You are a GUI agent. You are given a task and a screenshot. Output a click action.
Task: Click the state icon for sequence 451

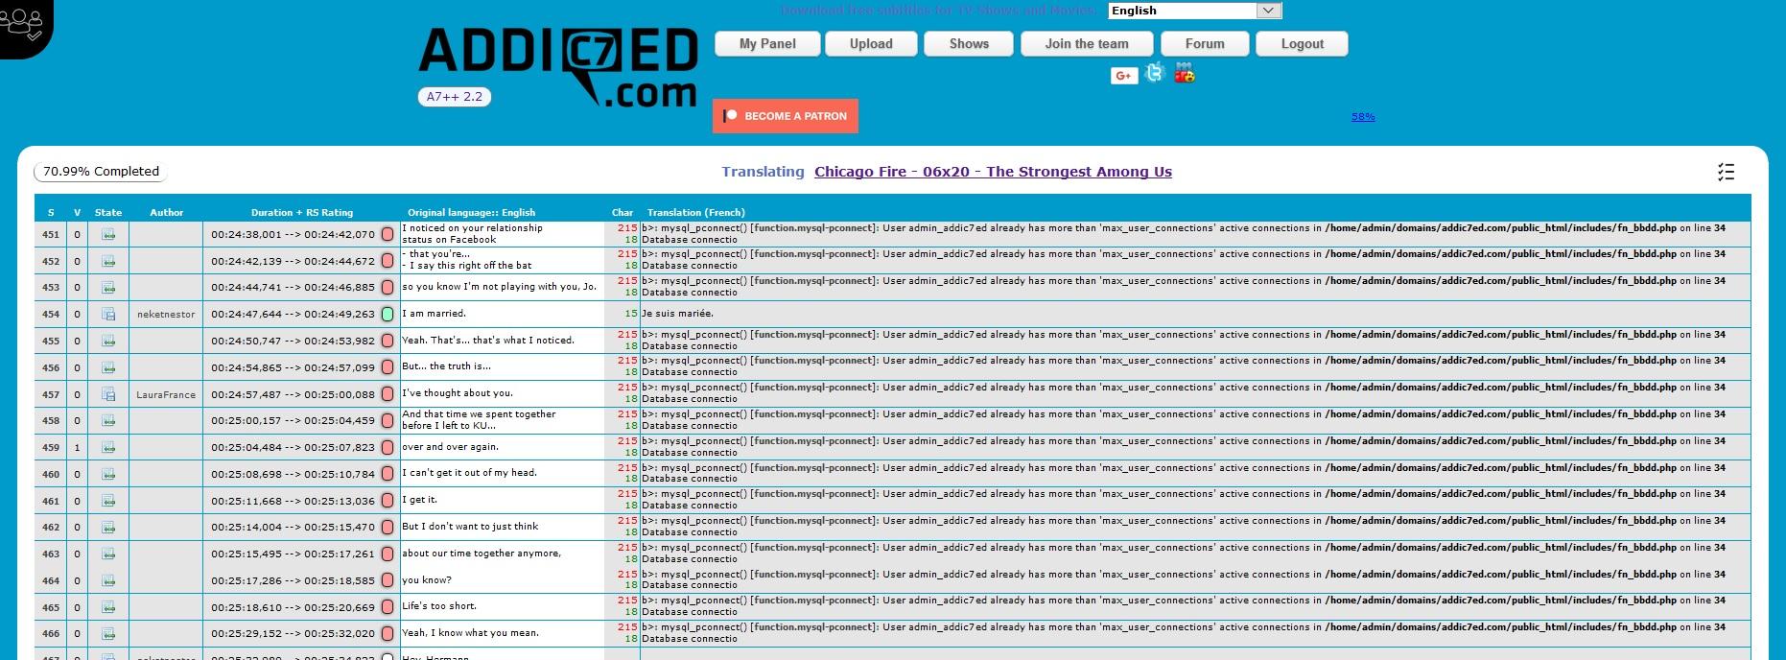click(x=108, y=234)
